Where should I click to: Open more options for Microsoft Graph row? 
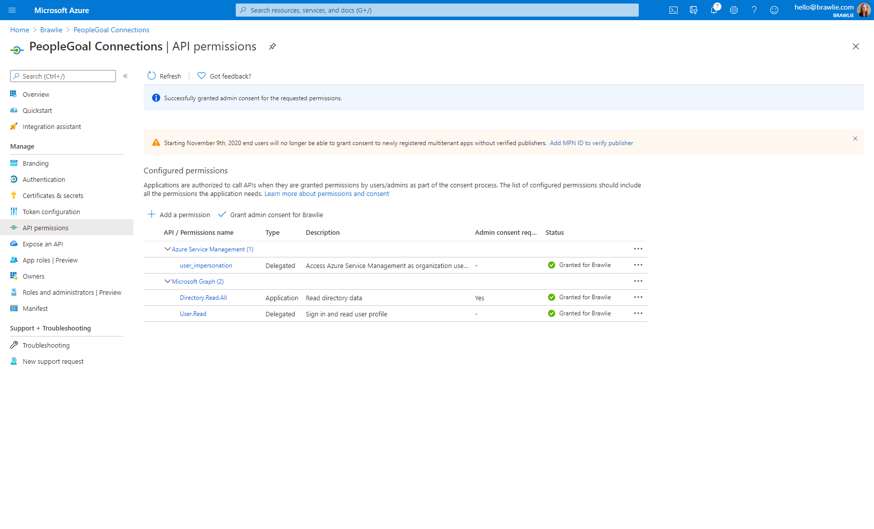coord(638,281)
